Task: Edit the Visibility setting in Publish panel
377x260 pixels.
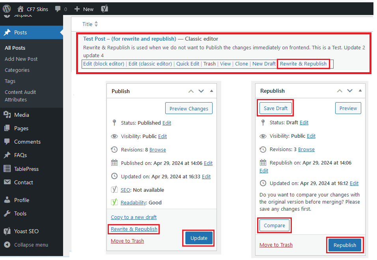Action: (x=162, y=136)
